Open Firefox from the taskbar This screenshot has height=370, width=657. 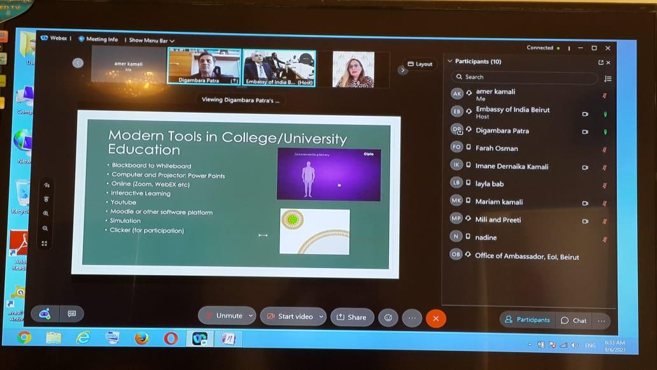141,338
